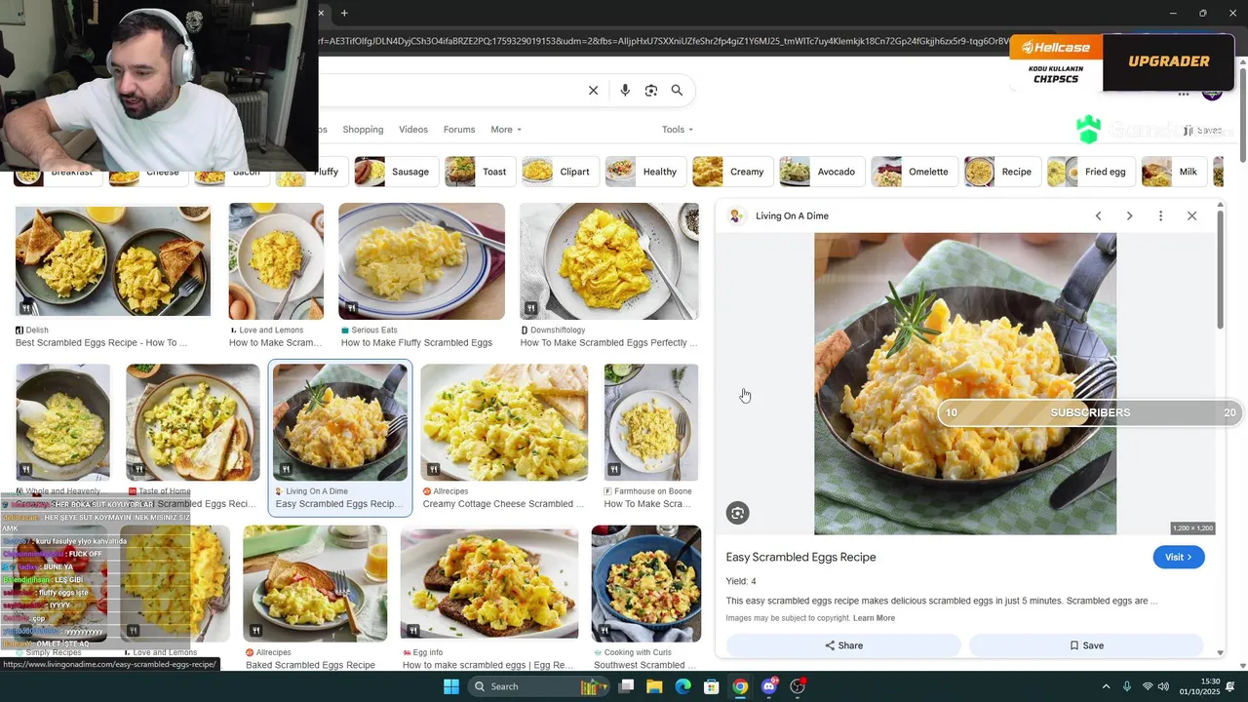Clear the search box with the X icon

[x=593, y=91]
